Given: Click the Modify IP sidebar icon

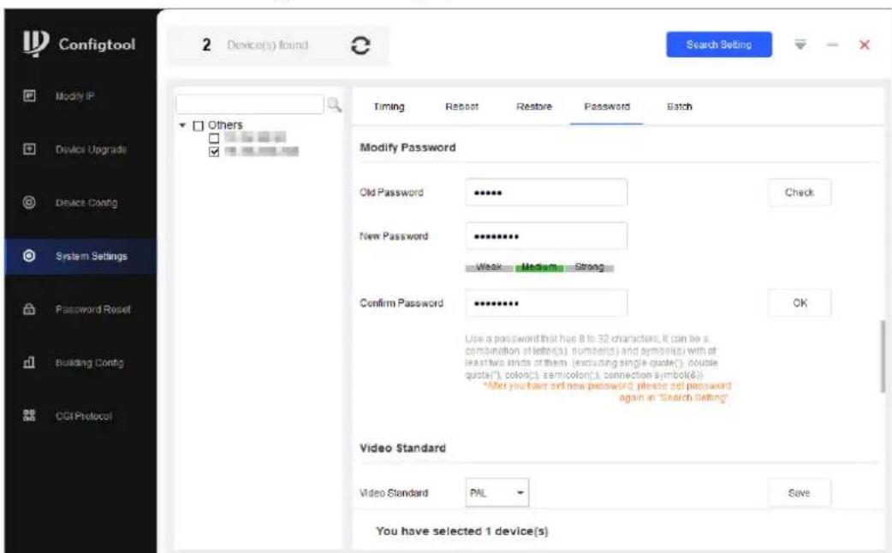Looking at the screenshot, I should click(29, 96).
